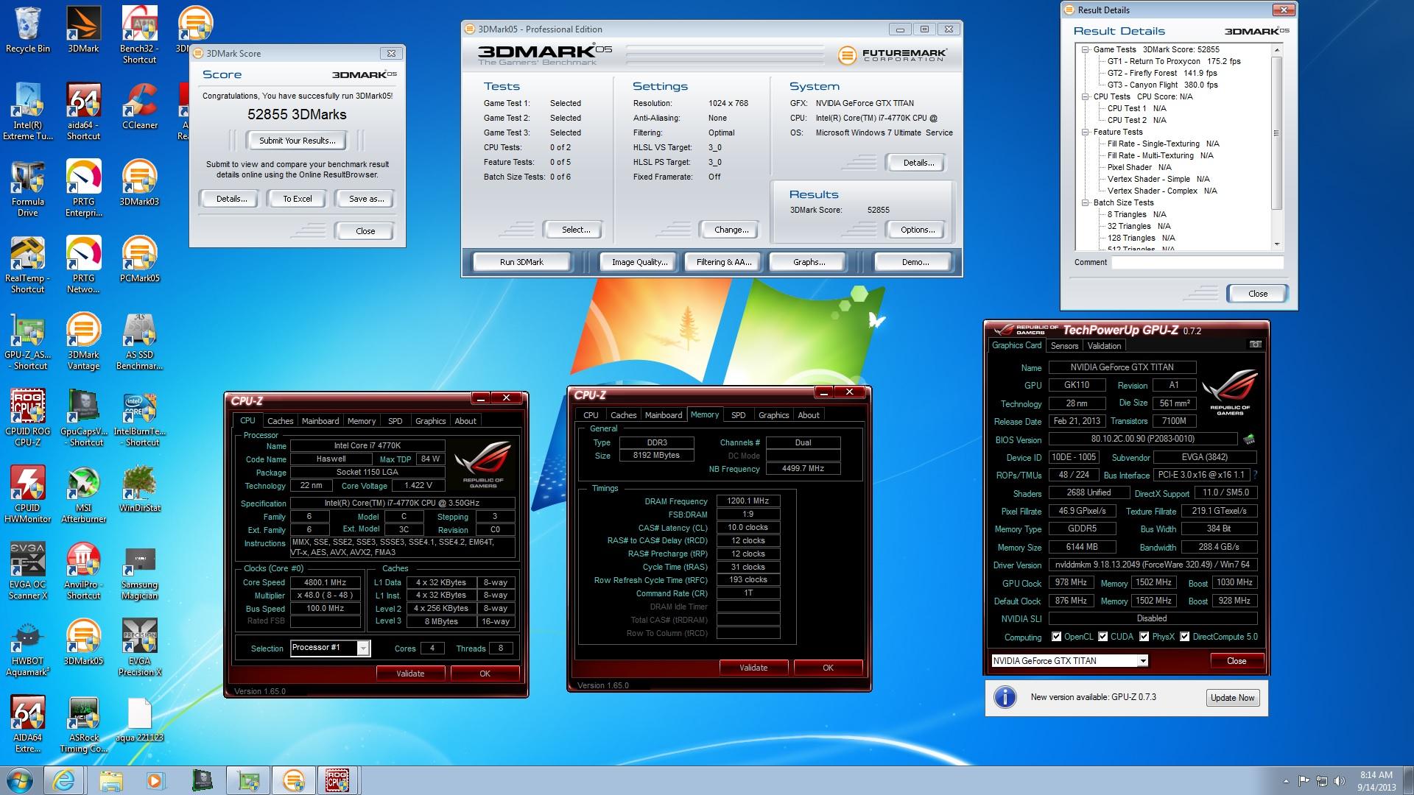Open EVGA Precision X desktop icon

[139, 647]
